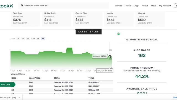
Task: Click the Last Sale: $690 text
Action: (x=51, y=23)
